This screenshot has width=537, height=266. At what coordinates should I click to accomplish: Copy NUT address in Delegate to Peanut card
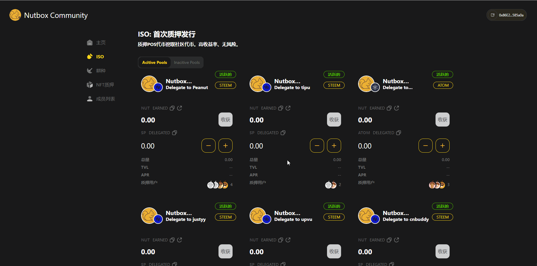[x=172, y=108]
